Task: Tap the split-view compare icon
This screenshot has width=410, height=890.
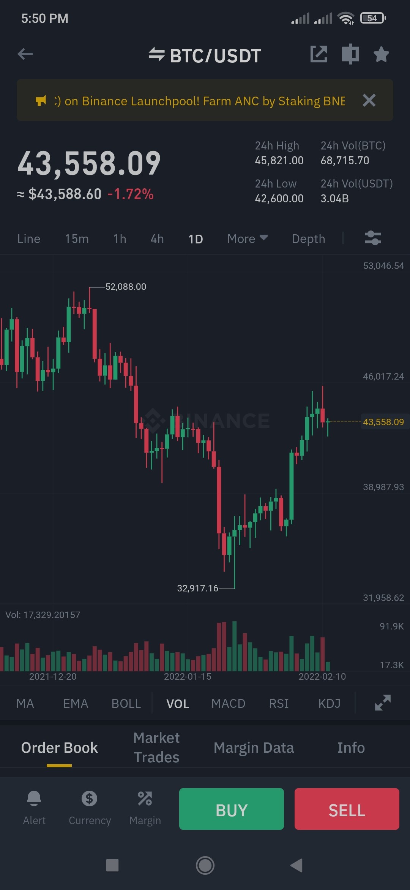Action: pyautogui.click(x=350, y=54)
